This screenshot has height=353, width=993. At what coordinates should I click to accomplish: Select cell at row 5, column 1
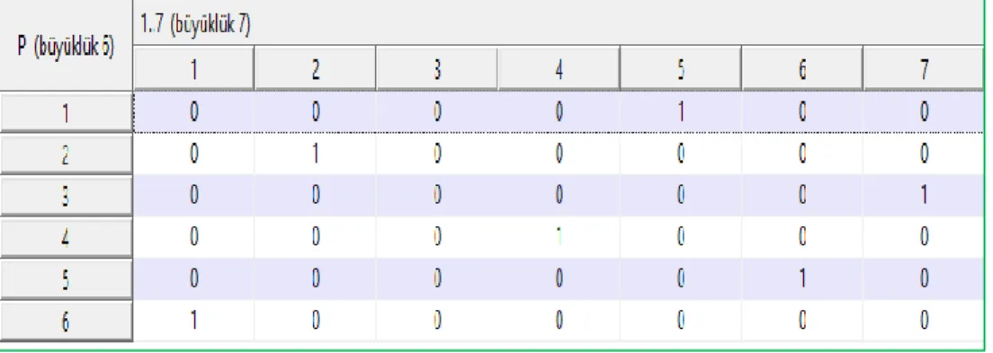(193, 279)
